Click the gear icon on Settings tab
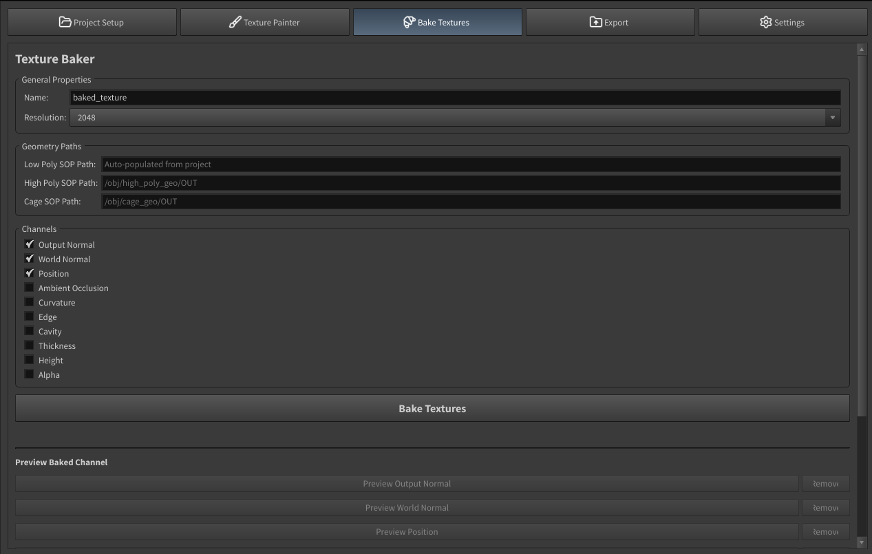This screenshot has height=554, width=872. [765, 22]
